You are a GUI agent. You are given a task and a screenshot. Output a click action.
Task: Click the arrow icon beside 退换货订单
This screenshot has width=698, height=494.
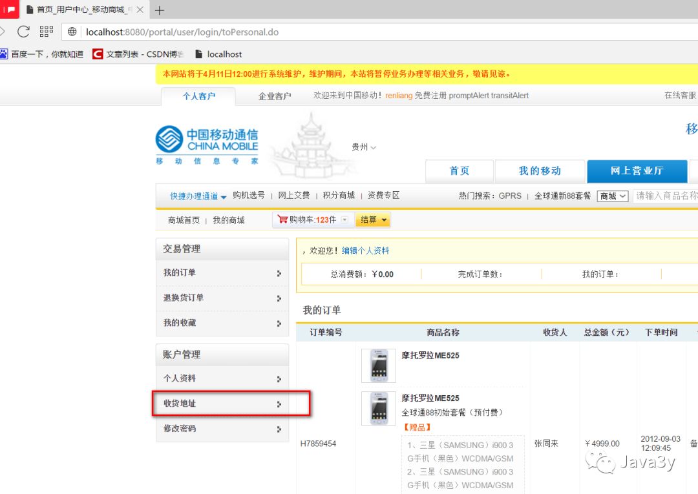pyautogui.click(x=279, y=298)
